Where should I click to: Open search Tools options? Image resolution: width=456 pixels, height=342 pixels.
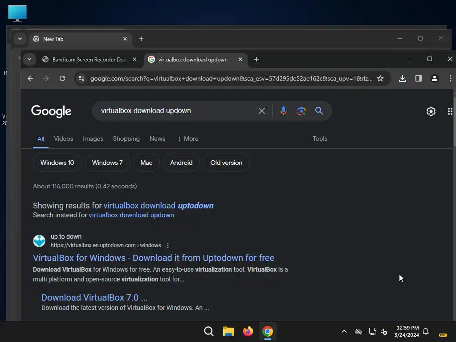(320, 139)
